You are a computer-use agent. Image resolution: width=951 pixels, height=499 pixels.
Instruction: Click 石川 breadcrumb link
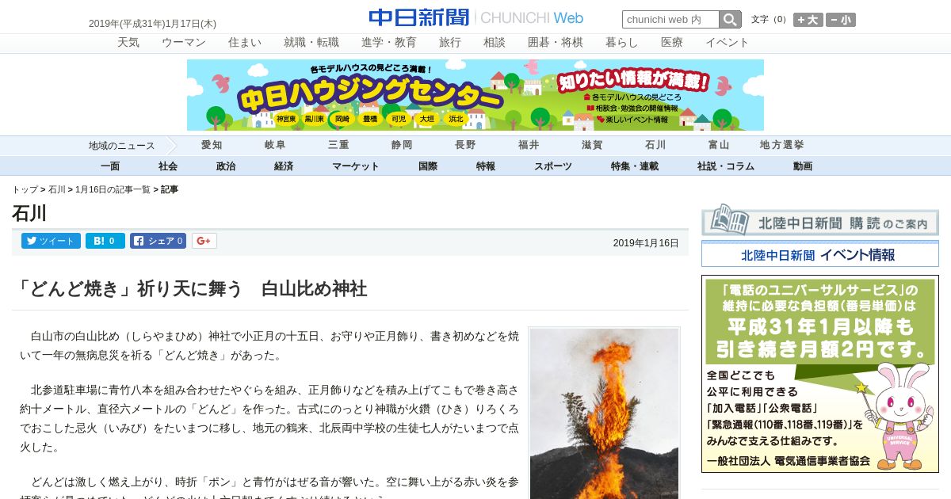tap(57, 190)
